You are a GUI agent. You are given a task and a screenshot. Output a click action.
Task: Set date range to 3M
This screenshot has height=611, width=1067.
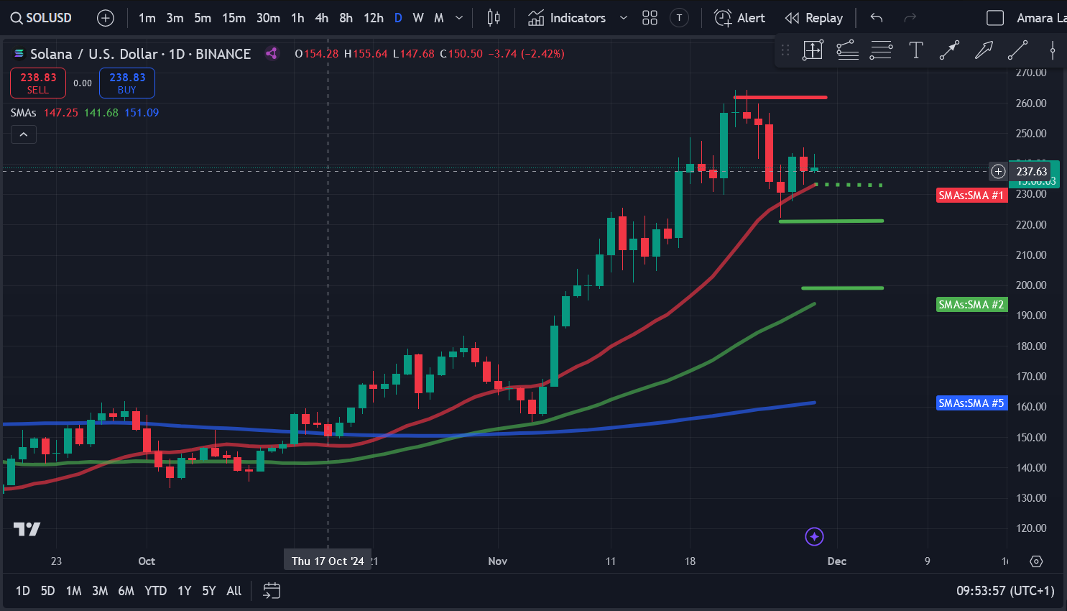click(100, 591)
